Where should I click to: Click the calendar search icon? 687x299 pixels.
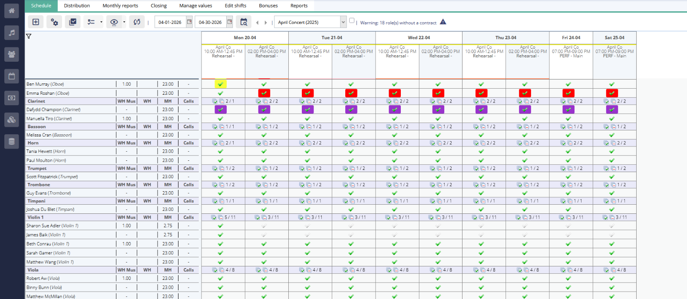tap(244, 22)
